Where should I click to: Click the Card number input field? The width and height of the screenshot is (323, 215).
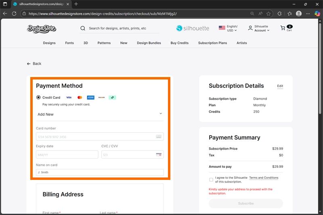pos(96,137)
